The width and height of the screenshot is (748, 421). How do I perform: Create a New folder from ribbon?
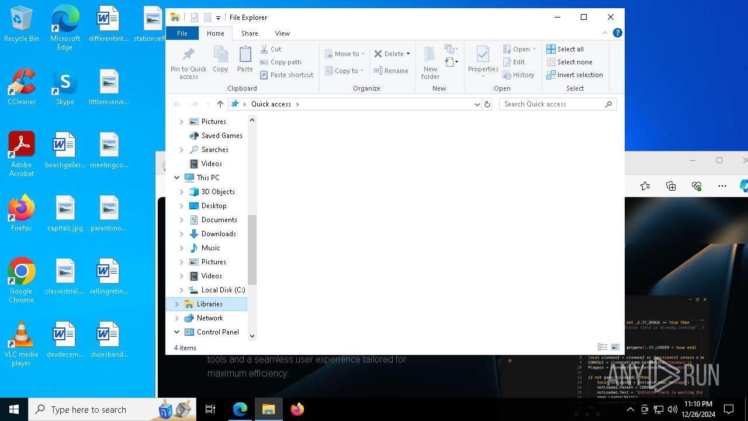pos(430,63)
